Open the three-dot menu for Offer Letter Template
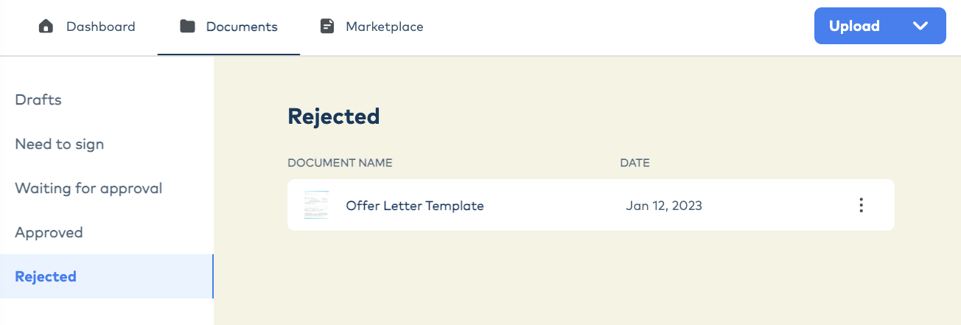This screenshot has height=325, width=961. tap(861, 206)
